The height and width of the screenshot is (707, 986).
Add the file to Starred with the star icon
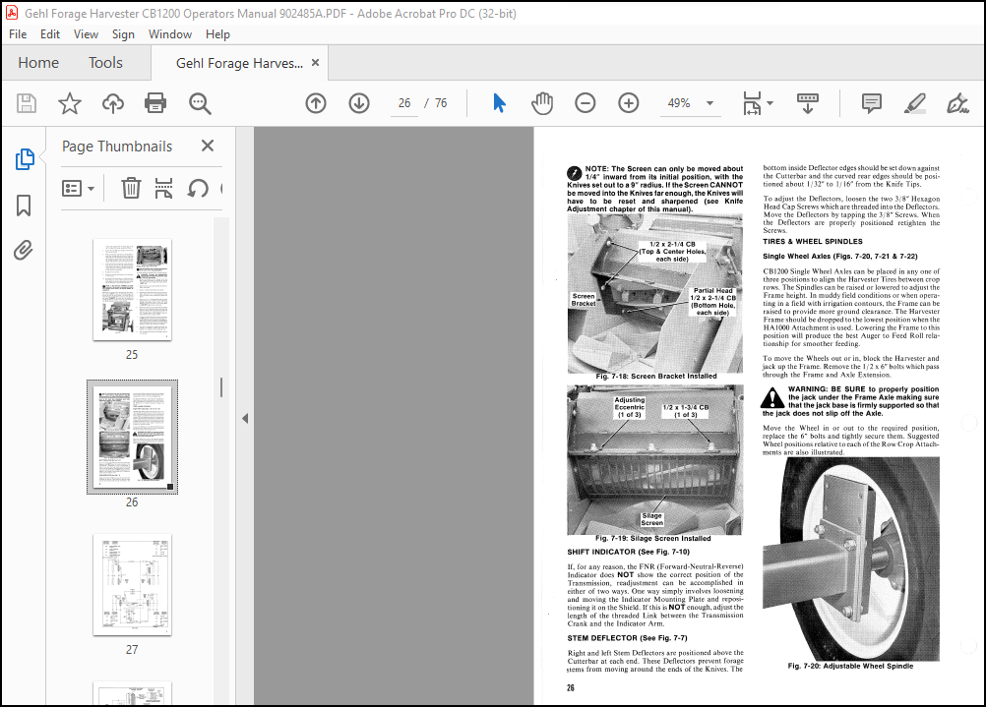(70, 103)
